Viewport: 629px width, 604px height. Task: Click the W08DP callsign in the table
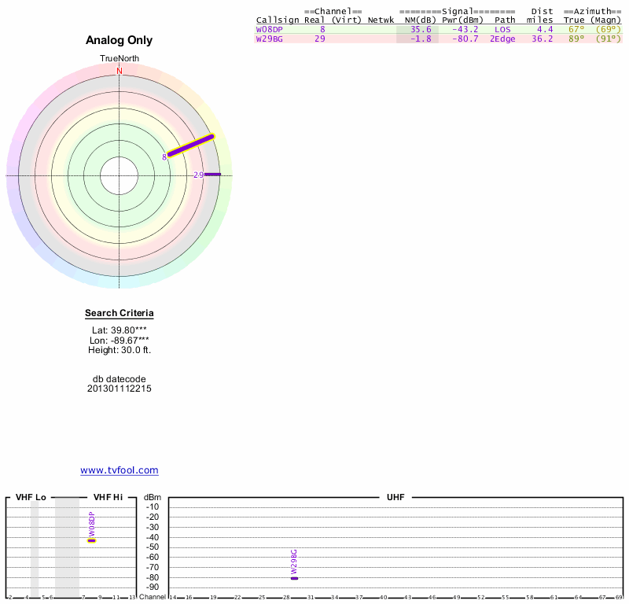pyautogui.click(x=269, y=29)
